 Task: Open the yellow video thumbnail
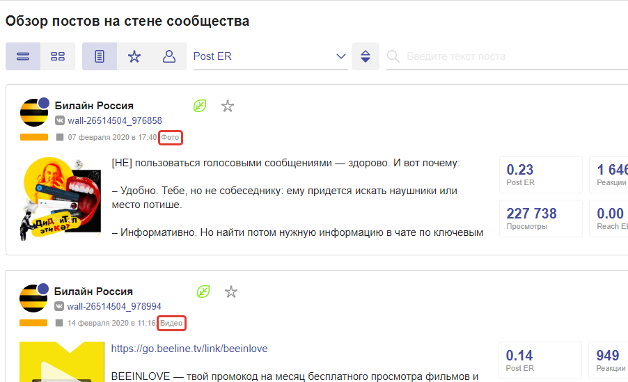point(62,362)
